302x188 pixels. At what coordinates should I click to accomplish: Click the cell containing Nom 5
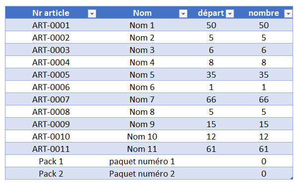pos(142,75)
